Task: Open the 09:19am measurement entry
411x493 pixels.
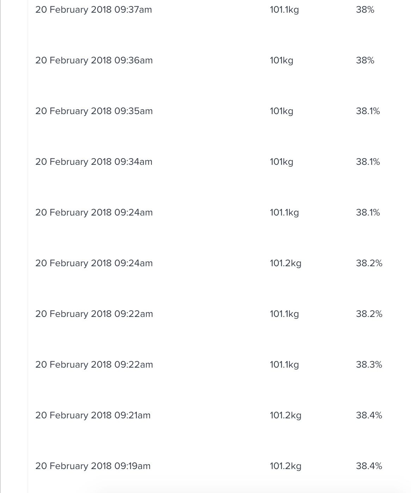Action: [93, 466]
